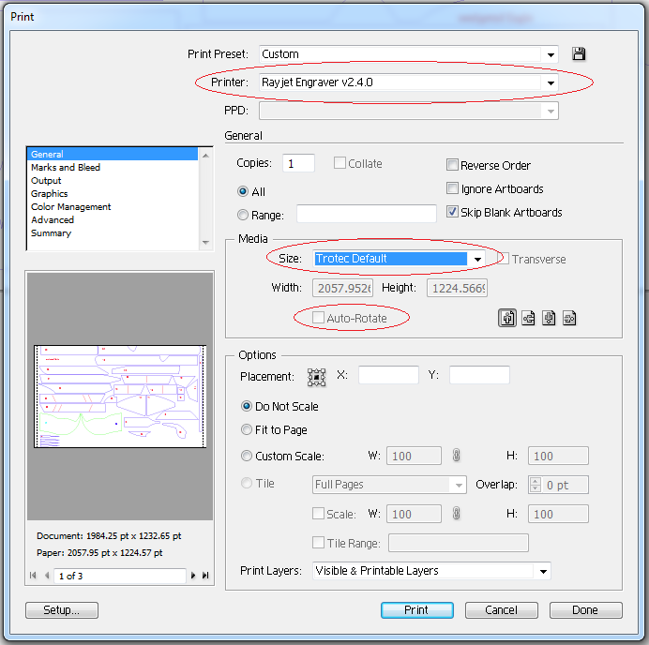Viewport: 649px width, 645px height.
Task: Expand the Media Size dropdown
Action: click(x=477, y=260)
